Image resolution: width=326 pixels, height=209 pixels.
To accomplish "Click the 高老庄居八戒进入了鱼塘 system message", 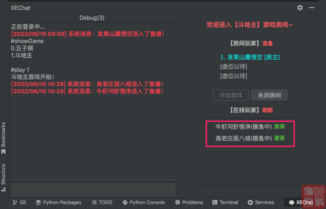I will (x=87, y=84).
